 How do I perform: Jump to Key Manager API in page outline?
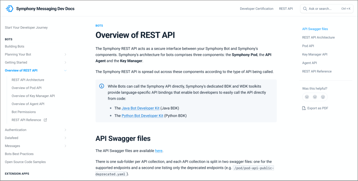pyautogui.click(x=315, y=54)
